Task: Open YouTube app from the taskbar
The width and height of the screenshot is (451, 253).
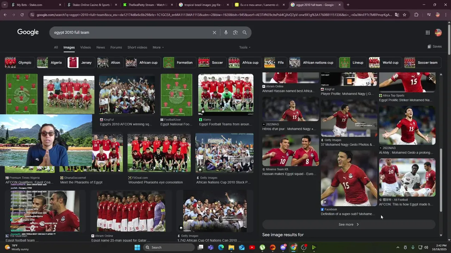Action: pos(252,247)
